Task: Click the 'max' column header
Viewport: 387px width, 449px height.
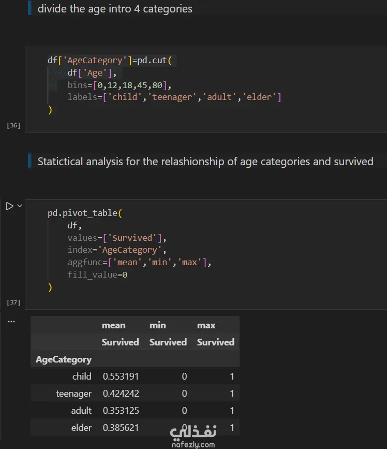Action: click(x=206, y=325)
